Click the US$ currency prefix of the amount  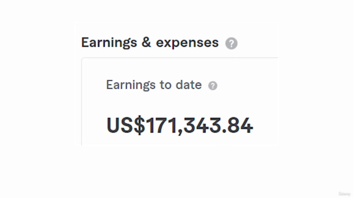click(126, 125)
